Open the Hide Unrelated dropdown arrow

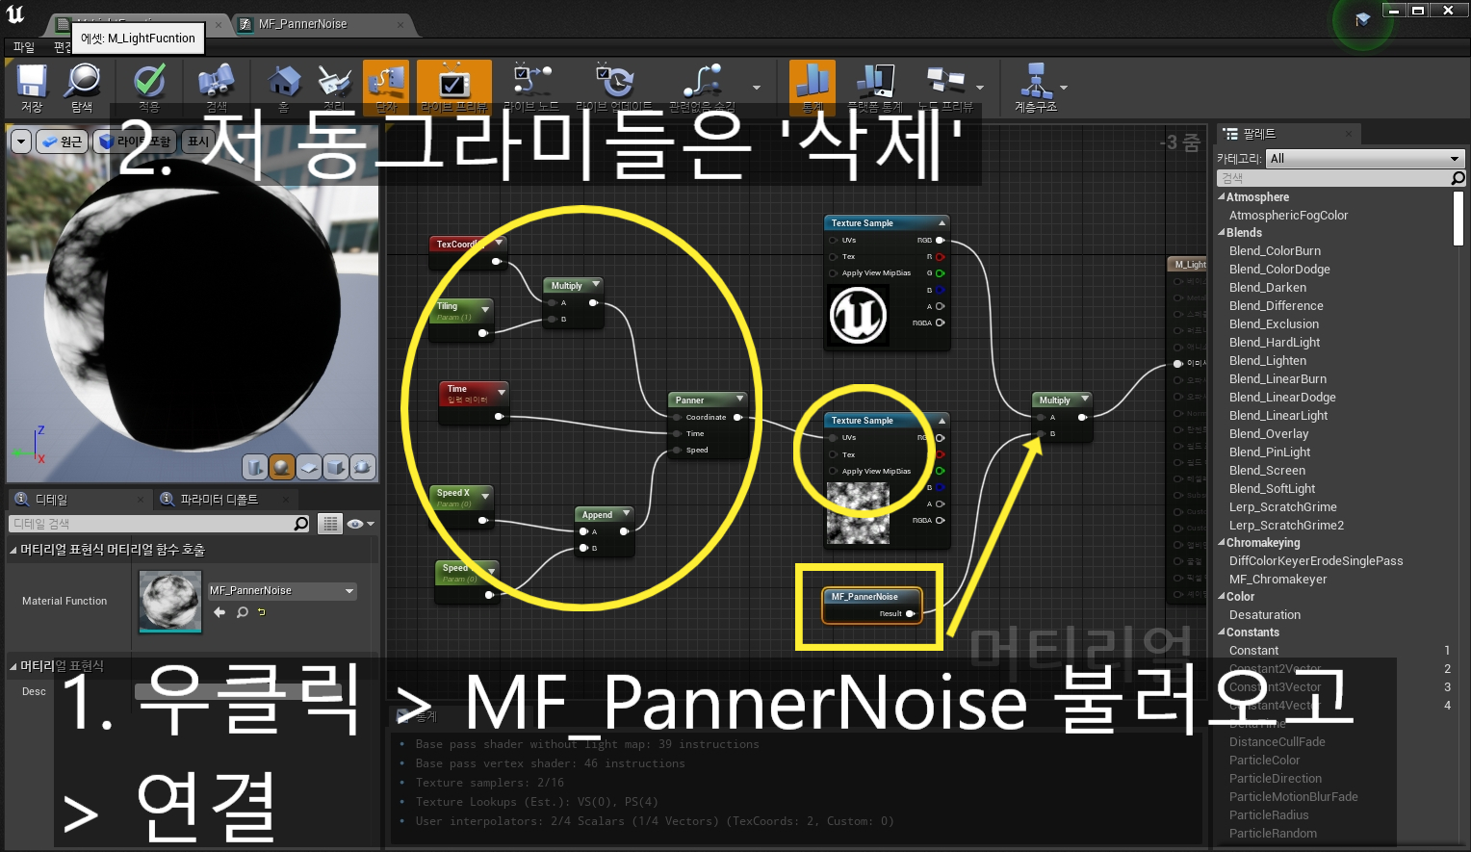pos(757,88)
